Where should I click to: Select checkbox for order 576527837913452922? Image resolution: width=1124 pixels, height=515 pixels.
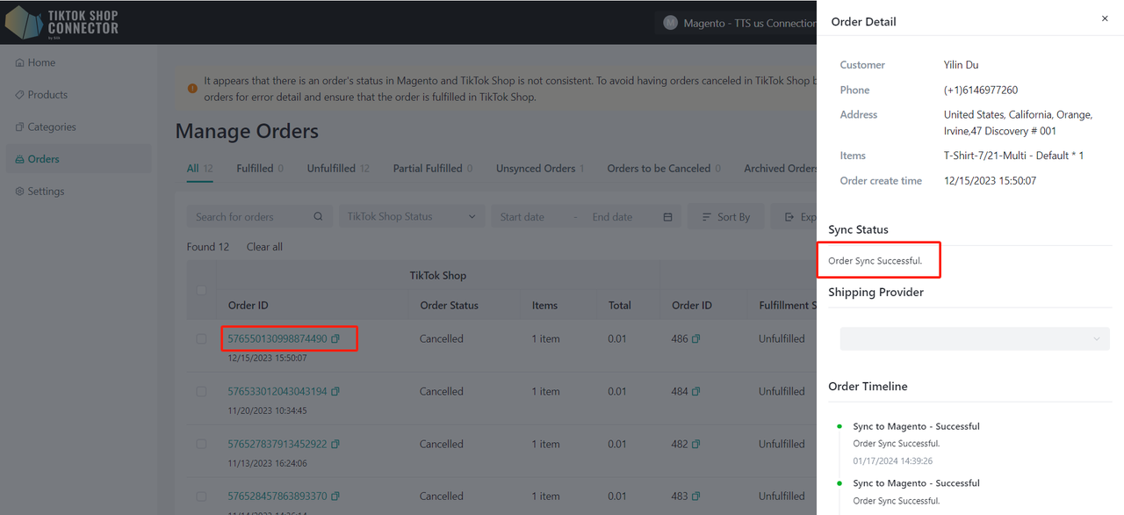coord(201,444)
